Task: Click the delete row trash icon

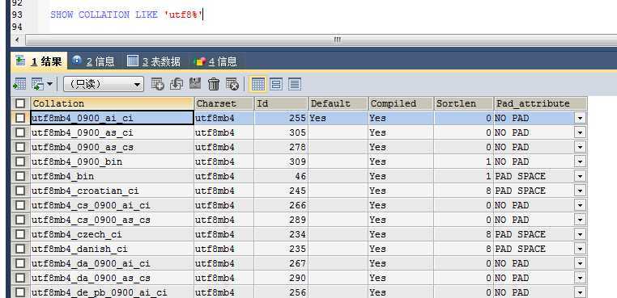Action: (x=213, y=84)
